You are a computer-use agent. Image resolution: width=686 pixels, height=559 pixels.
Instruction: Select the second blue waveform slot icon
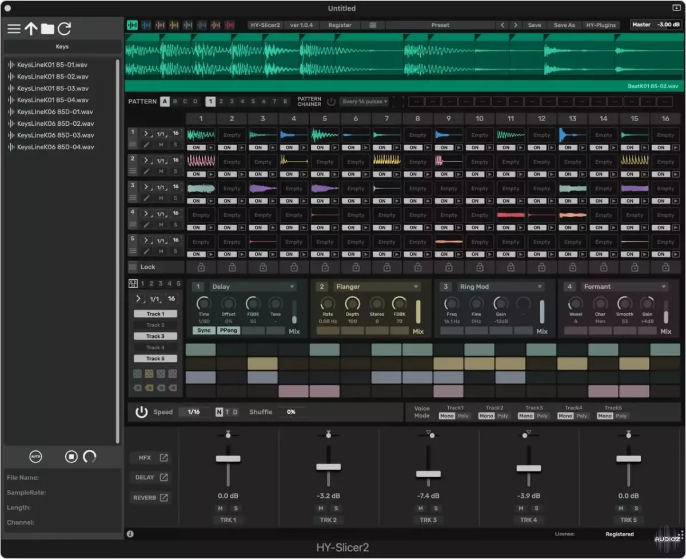[x=146, y=25]
